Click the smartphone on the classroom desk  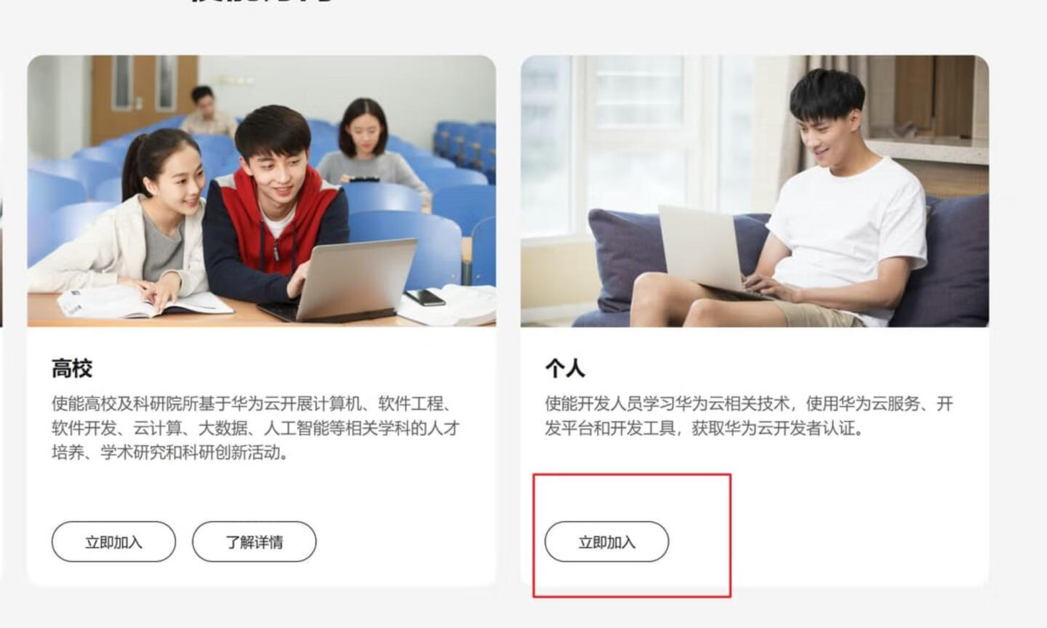424,297
